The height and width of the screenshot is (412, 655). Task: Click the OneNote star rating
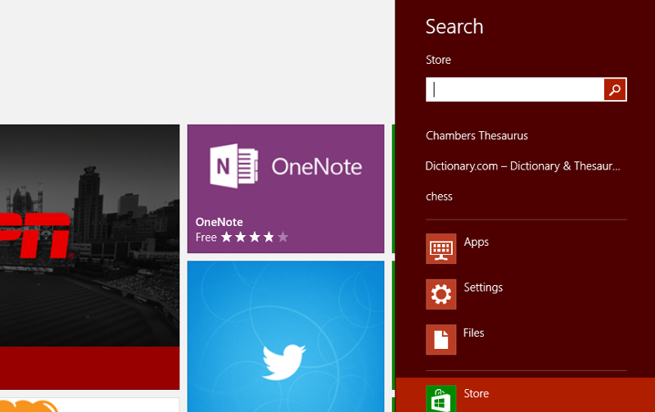255,238
